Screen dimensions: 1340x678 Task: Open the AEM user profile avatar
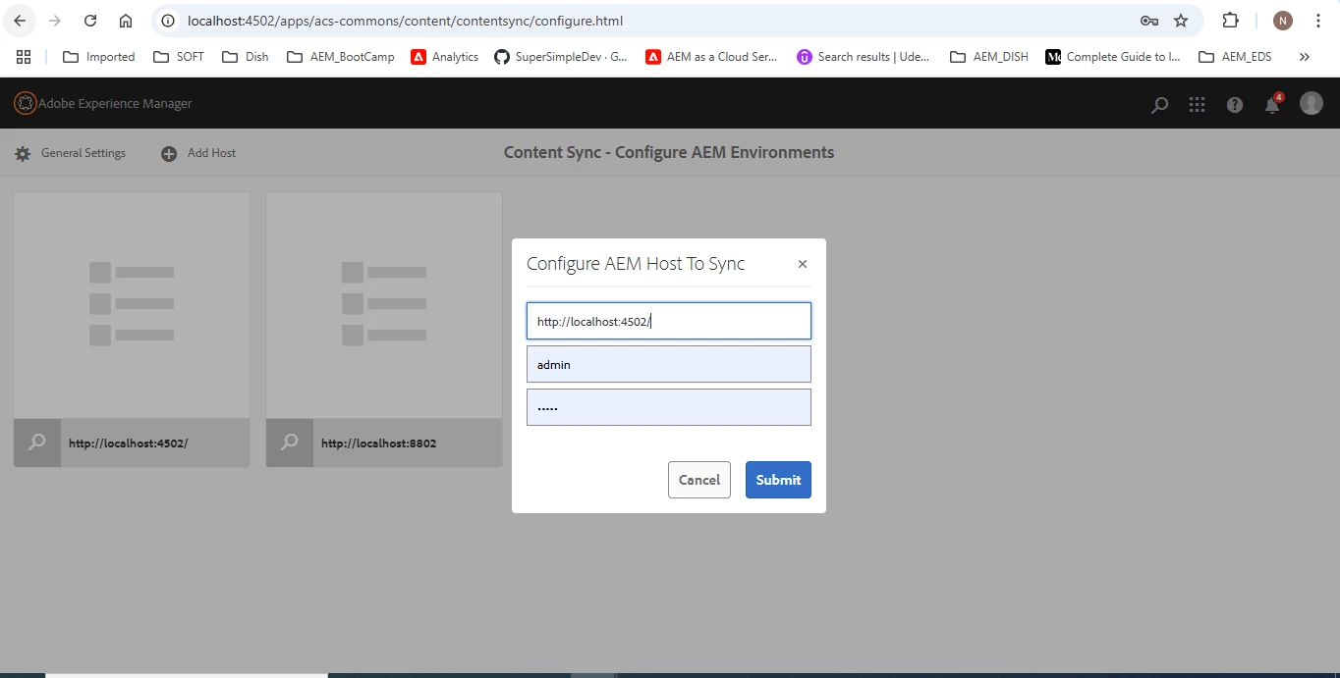[1312, 103]
